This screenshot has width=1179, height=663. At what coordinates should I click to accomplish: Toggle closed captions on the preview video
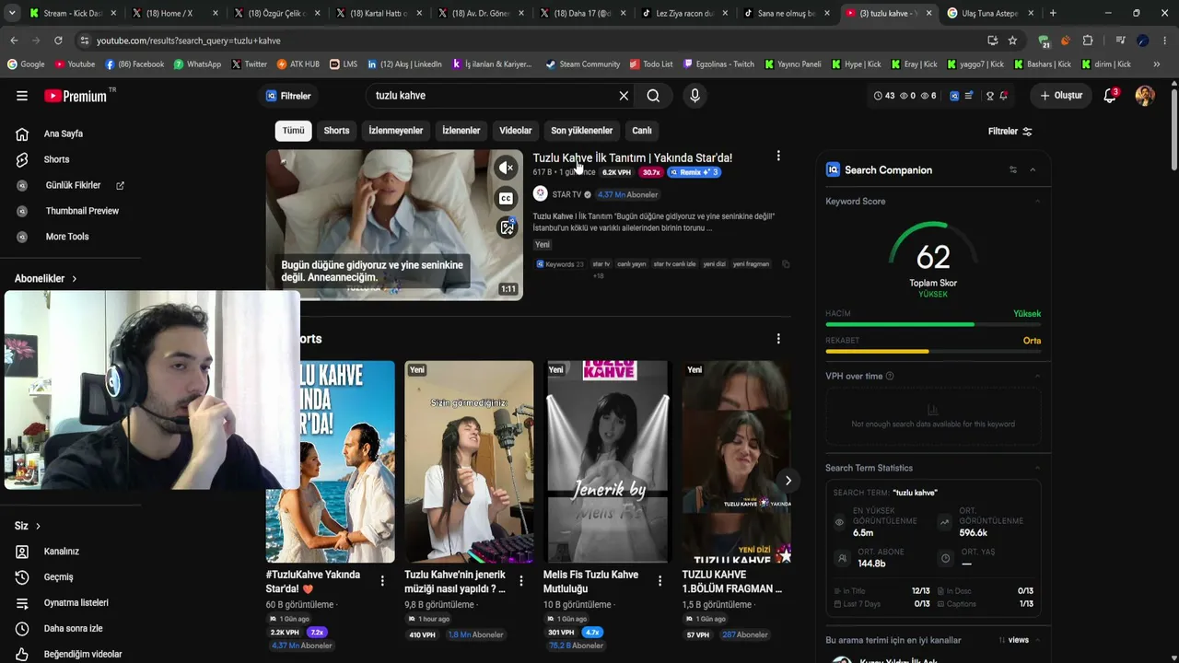point(506,198)
